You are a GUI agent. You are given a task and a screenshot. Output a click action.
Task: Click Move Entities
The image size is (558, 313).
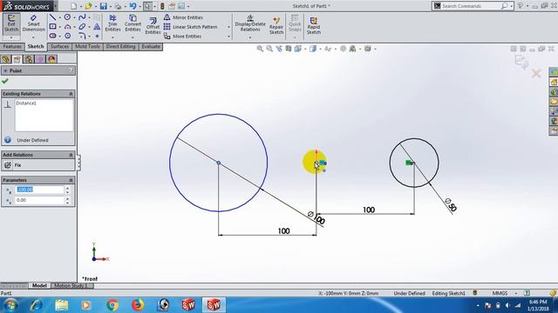click(x=183, y=37)
